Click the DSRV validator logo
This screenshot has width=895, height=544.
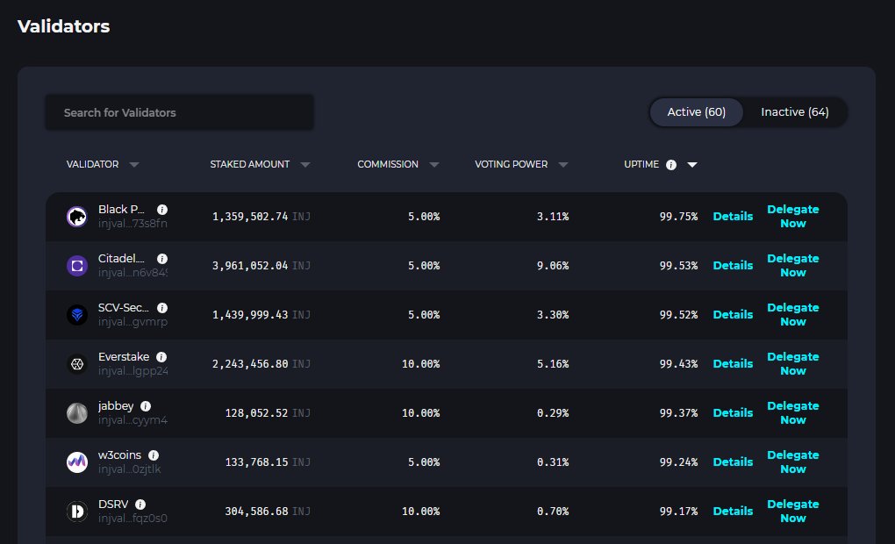click(x=77, y=511)
